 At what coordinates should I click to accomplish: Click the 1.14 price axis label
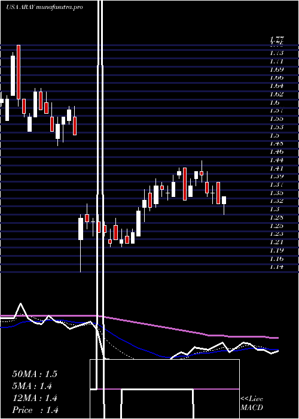coord(276,267)
